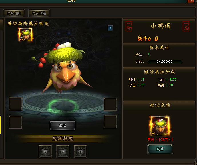Screen dimensions: 197x165
Task: Click the 灵魄·小鸡雨×1 red item label
Action: tap(160, 139)
